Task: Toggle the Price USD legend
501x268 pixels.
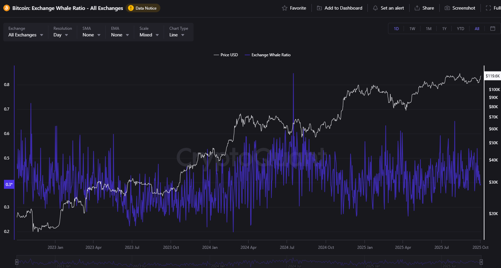Action: tap(226, 55)
